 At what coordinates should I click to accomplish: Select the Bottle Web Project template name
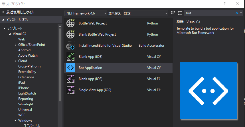tap(93, 23)
